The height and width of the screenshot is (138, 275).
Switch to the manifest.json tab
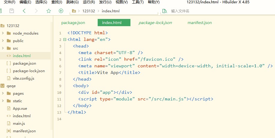200,23
